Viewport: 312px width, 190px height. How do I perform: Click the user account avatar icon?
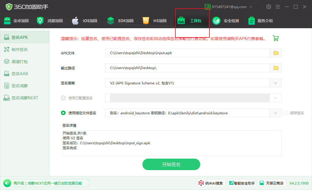coord(207,7)
